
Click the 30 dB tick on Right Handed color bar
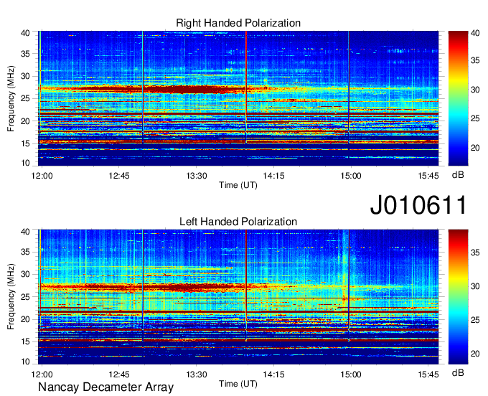(475, 90)
